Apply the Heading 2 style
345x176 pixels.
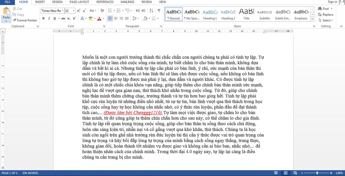228,14
